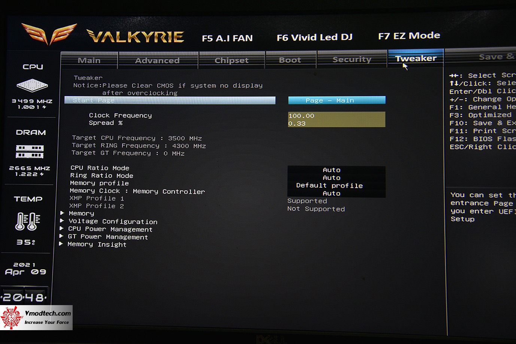Change CPU Ratio Mode Auto value
Image resolution: width=516 pixels, height=344 pixels.
[x=336, y=170]
